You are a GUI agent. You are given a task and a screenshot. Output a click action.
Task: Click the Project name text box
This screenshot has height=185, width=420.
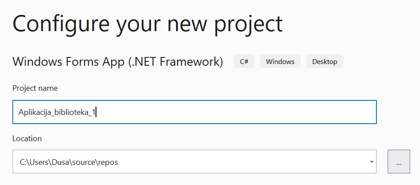coord(194,112)
